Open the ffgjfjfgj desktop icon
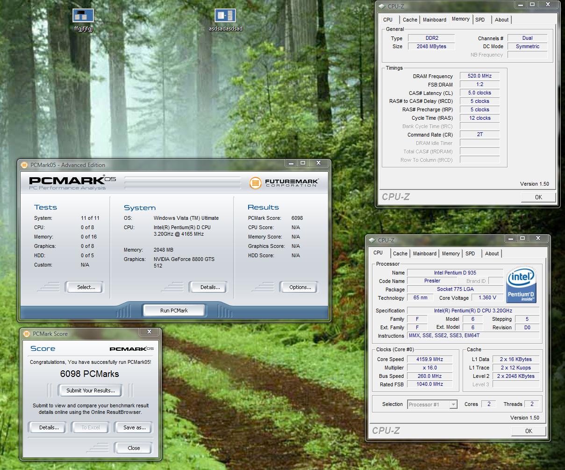Image resolution: width=565 pixels, height=470 pixels. click(x=83, y=16)
